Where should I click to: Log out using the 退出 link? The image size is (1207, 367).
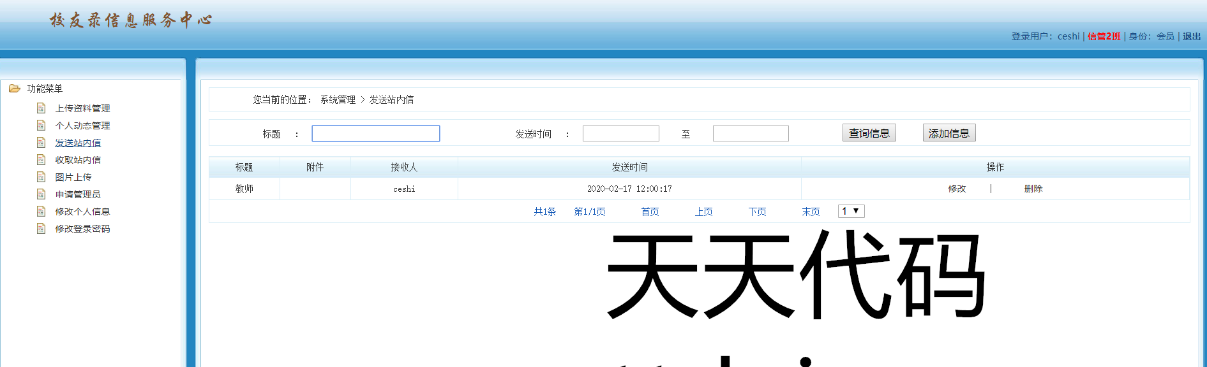click(1191, 36)
